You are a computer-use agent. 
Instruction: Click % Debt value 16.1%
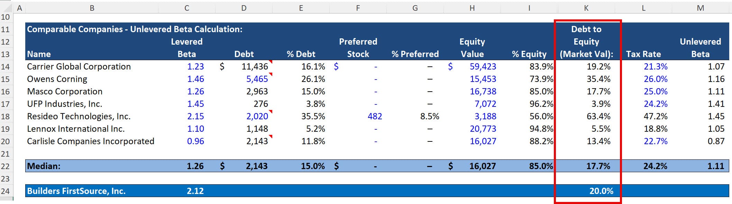313,66
